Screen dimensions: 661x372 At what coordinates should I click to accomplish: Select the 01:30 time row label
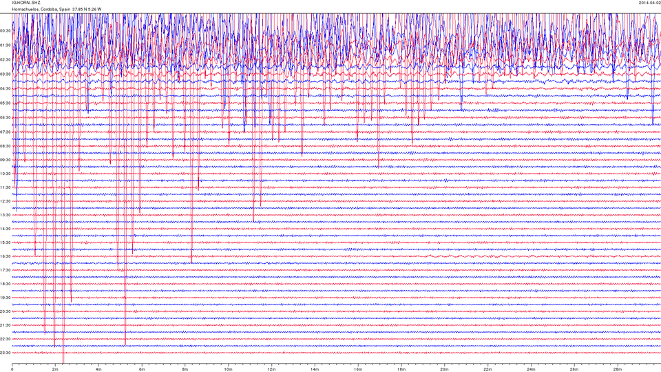(x=6, y=45)
